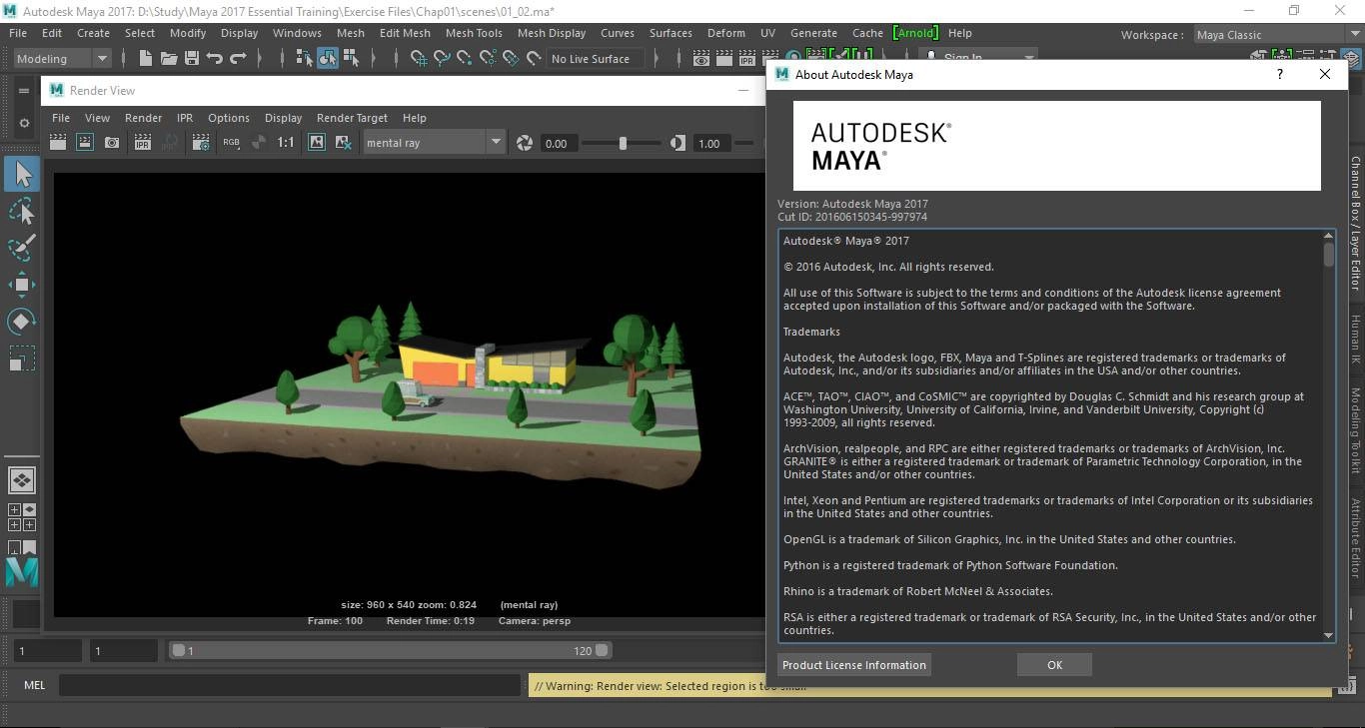
Task: Open Product License Information
Action: (x=854, y=665)
